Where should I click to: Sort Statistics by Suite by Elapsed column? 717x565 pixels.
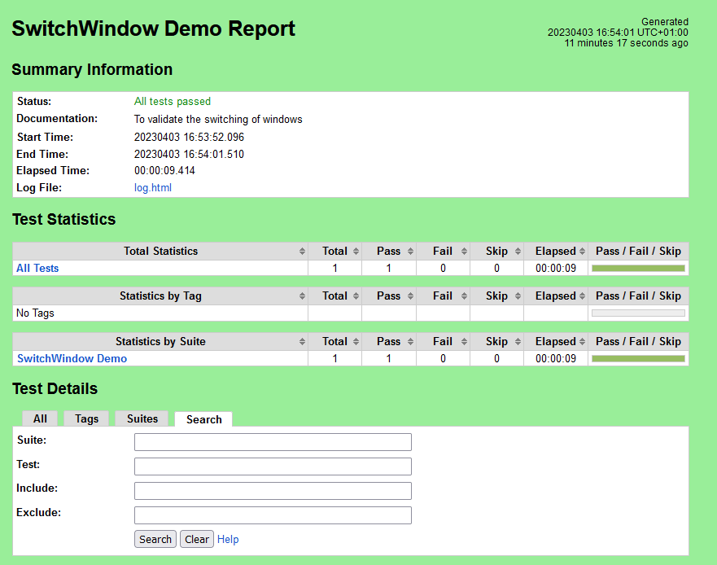click(x=555, y=342)
